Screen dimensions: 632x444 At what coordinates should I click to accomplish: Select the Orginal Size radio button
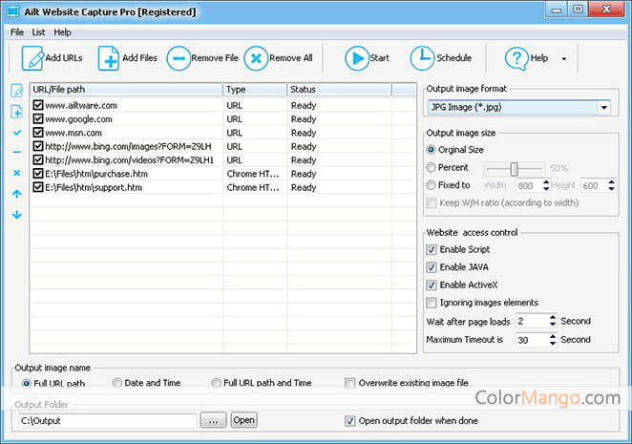click(431, 150)
